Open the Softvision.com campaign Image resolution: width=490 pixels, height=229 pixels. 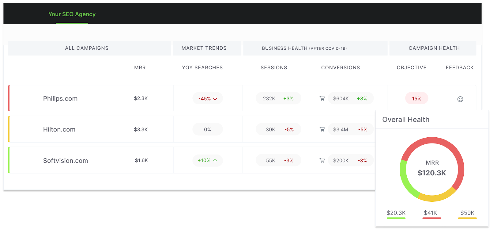click(66, 161)
